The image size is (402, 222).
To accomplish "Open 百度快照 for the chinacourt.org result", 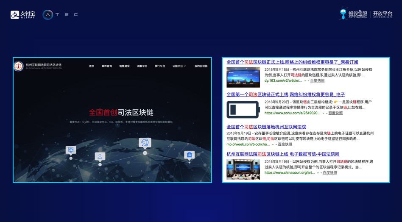I will [330, 172].
